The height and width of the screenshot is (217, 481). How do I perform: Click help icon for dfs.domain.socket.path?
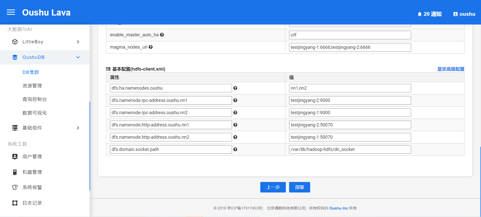[235, 149]
